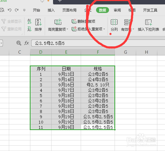The height and width of the screenshot is (151, 165).
Task: Click 全部显示 filter button
Action: pyautogui.click(x=11, y=21)
